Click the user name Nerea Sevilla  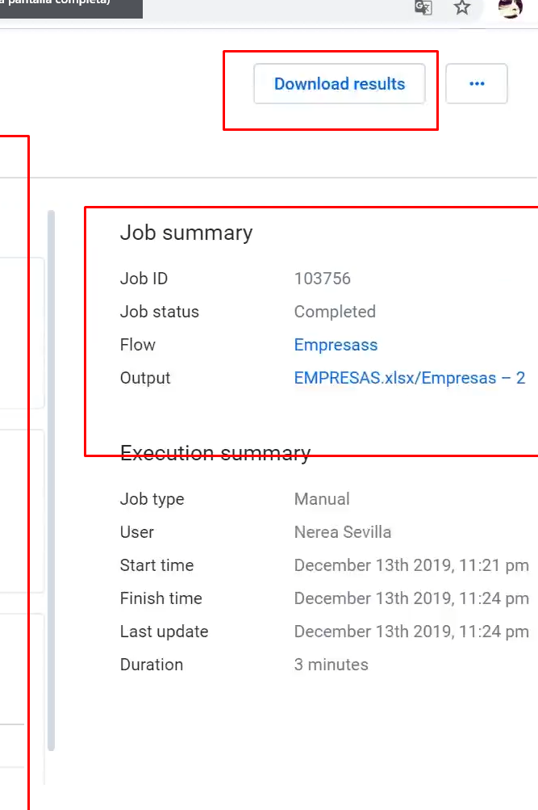343,532
